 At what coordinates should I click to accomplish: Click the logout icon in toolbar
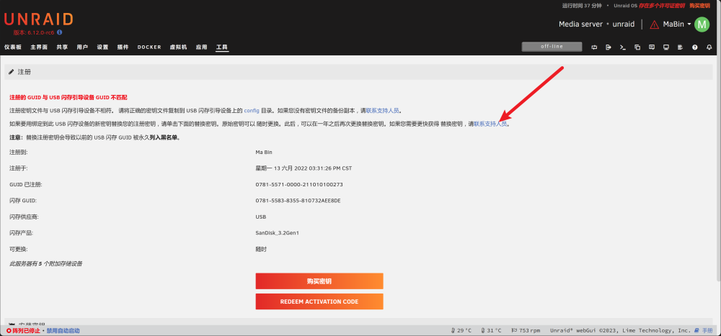[609, 47]
